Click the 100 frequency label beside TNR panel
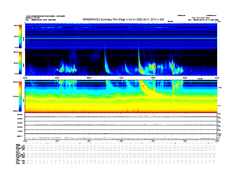 [x=220, y=88]
